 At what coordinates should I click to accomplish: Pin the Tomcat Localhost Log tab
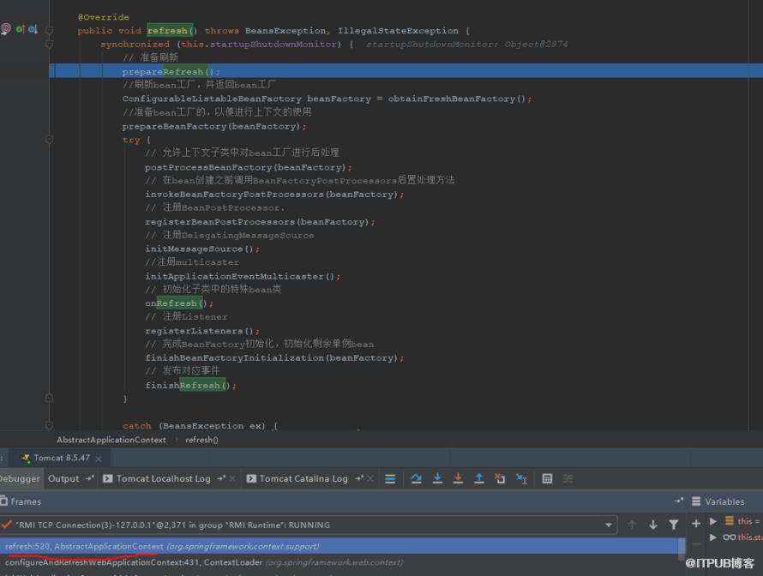click(221, 478)
